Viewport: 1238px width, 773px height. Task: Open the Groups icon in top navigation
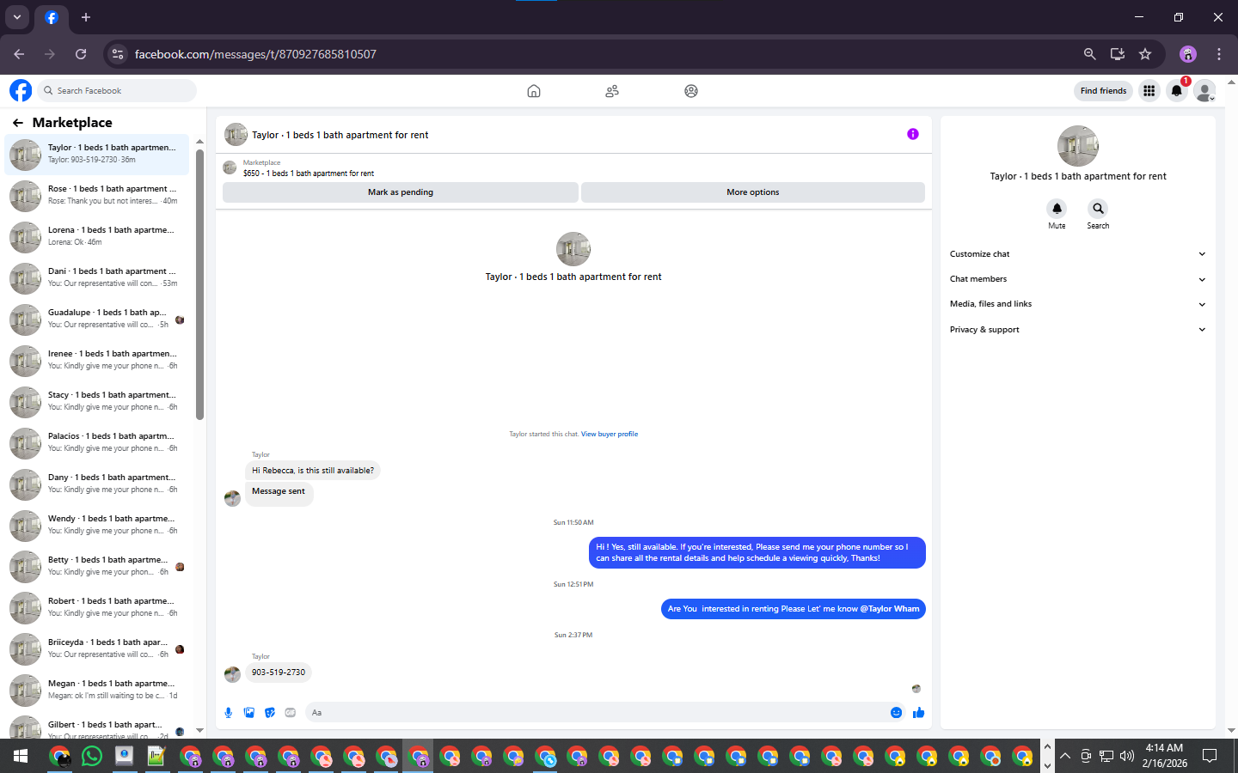[x=691, y=91]
